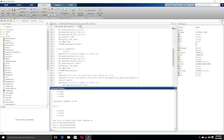Select normX variable in Workspace

click(182, 53)
